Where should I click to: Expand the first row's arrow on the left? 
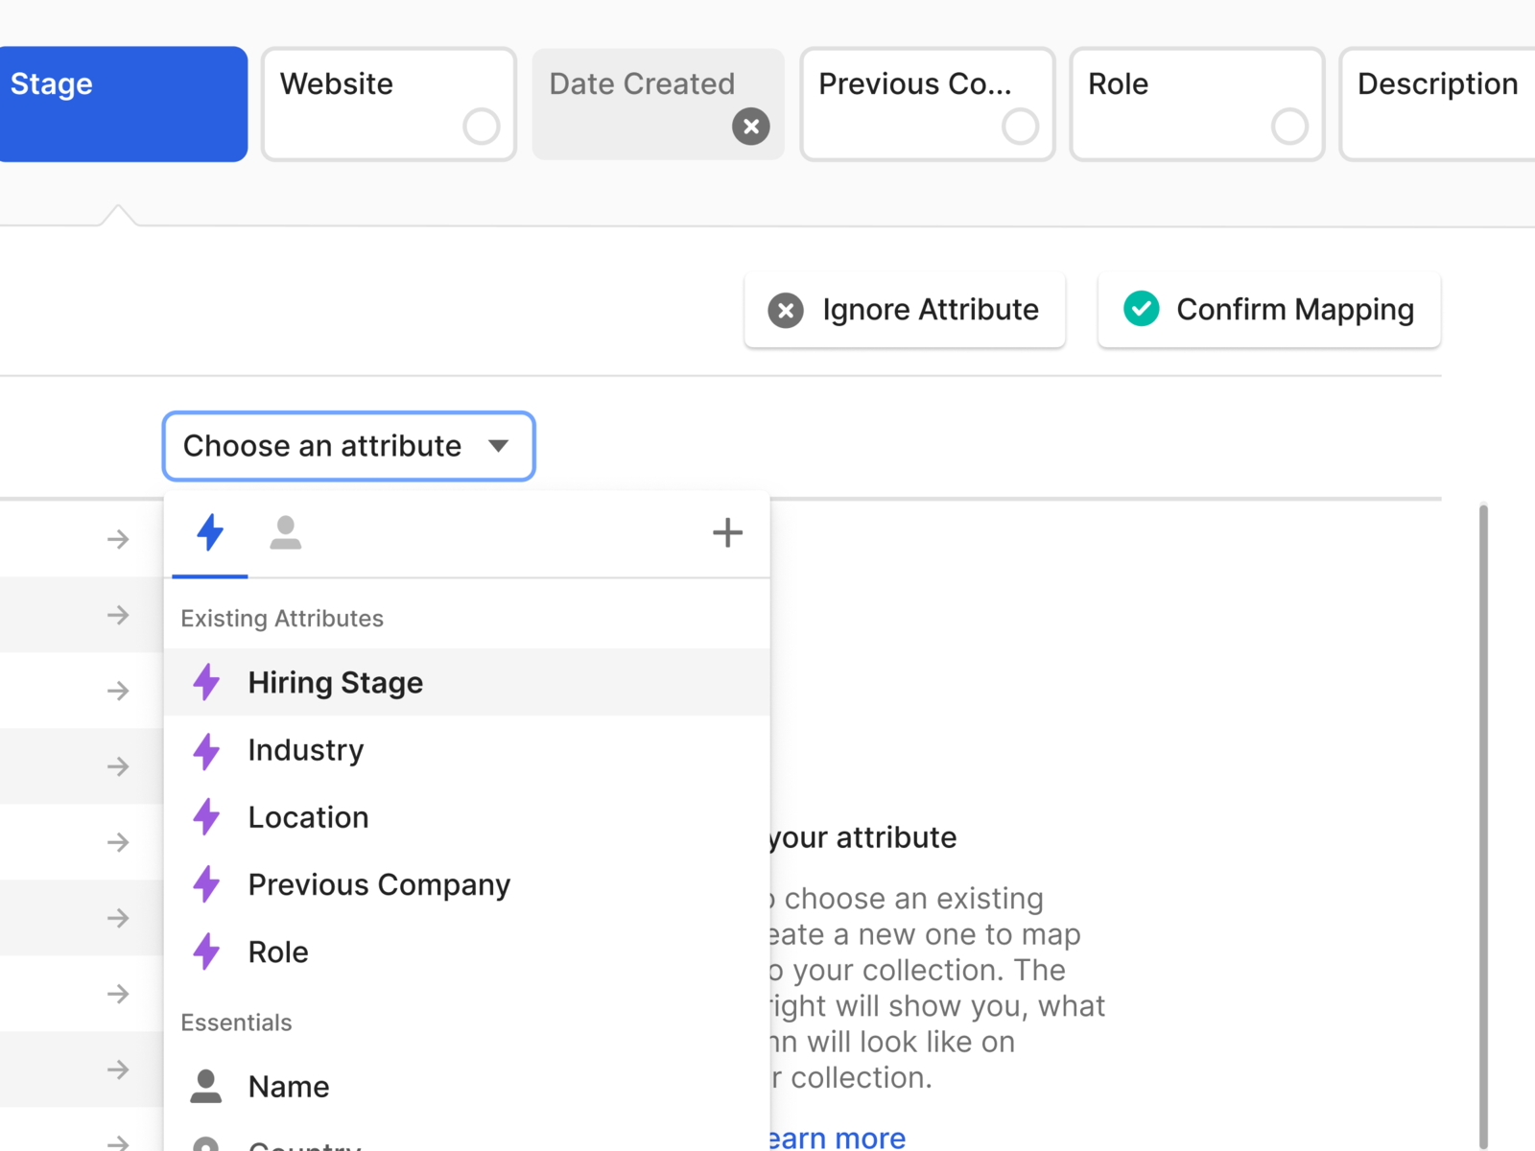(x=118, y=539)
